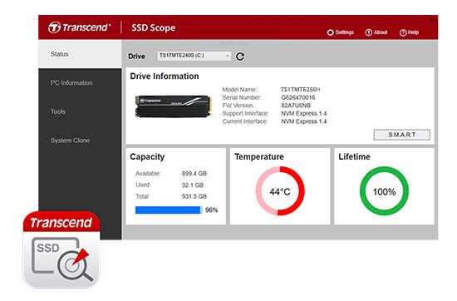Screen dimensions: 457x301
Task: Click the Capacity heading
Action: click(147, 156)
